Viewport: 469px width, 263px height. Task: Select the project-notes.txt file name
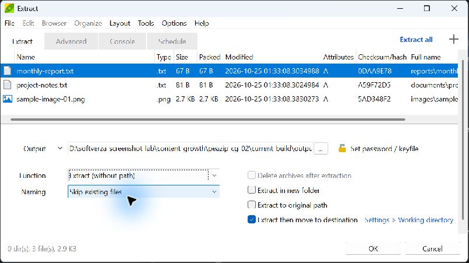click(42, 85)
